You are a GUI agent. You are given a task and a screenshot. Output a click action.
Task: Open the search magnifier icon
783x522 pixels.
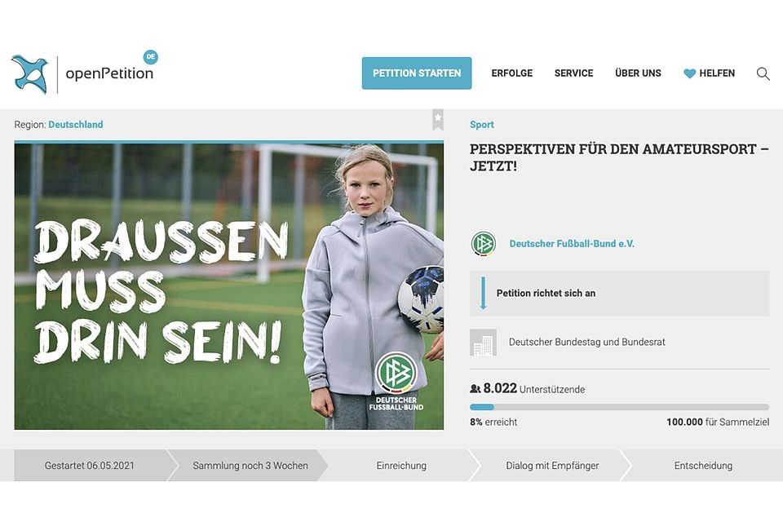tap(763, 73)
